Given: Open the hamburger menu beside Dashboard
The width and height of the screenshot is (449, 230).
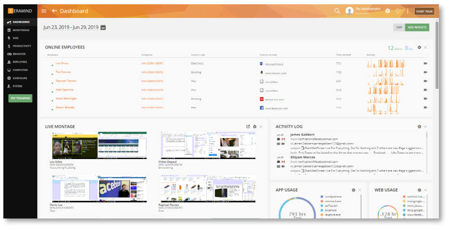Looking at the screenshot, I should [44, 11].
